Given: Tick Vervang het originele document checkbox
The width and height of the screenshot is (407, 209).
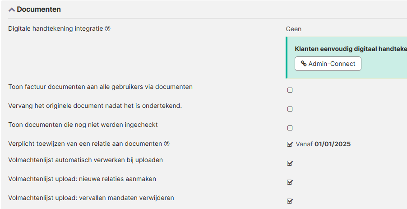Looking at the screenshot, I should (290, 109).
